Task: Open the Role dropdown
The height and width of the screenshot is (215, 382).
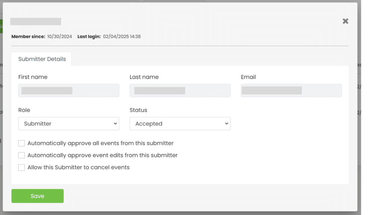Action: (68, 124)
